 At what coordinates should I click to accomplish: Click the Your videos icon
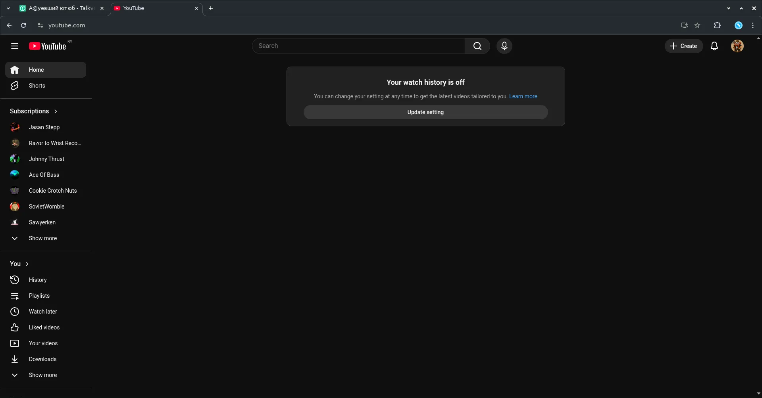point(15,343)
